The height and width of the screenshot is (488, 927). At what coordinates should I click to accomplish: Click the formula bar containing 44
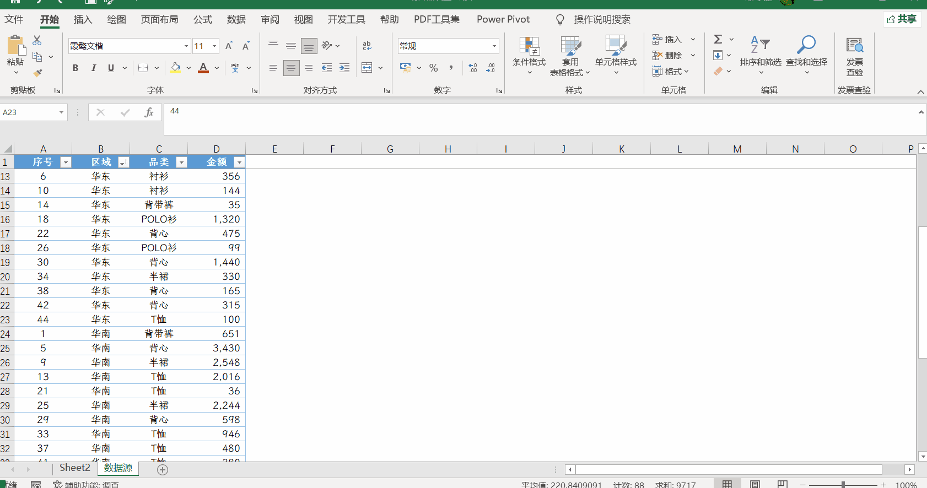(x=540, y=120)
